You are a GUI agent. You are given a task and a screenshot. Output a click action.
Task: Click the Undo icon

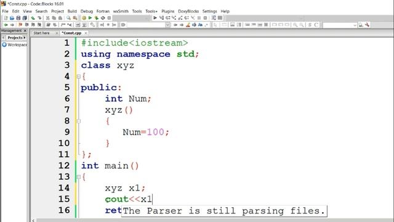(x=33, y=18)
